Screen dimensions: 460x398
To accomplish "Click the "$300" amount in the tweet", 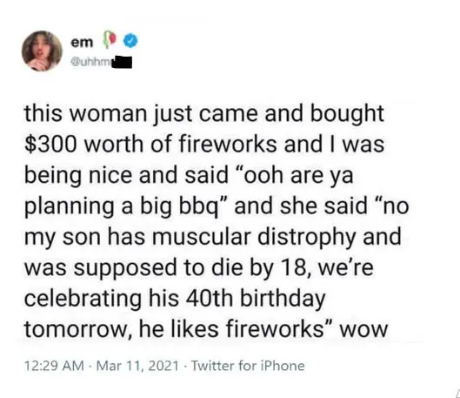I will (x=50, y=145).
